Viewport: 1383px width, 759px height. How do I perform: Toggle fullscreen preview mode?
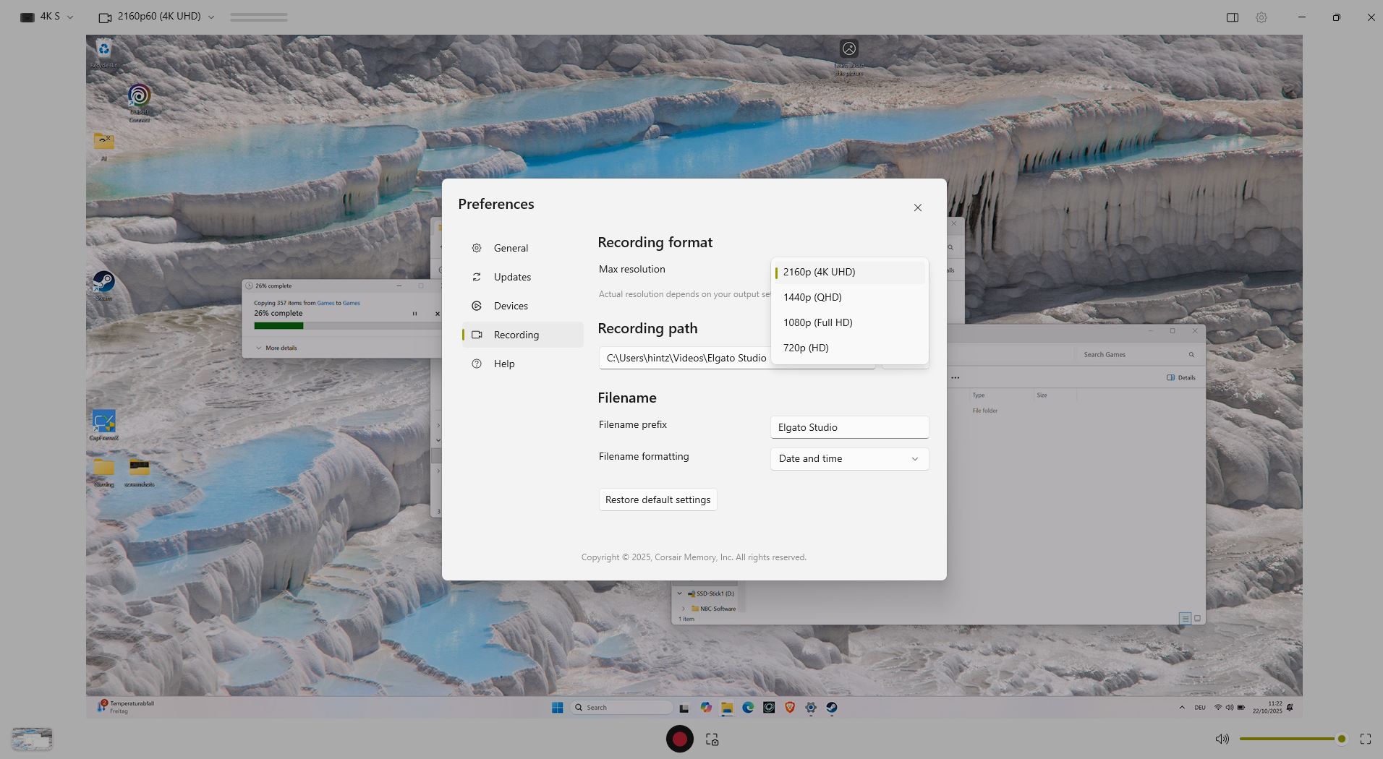tap(1366, 739)
